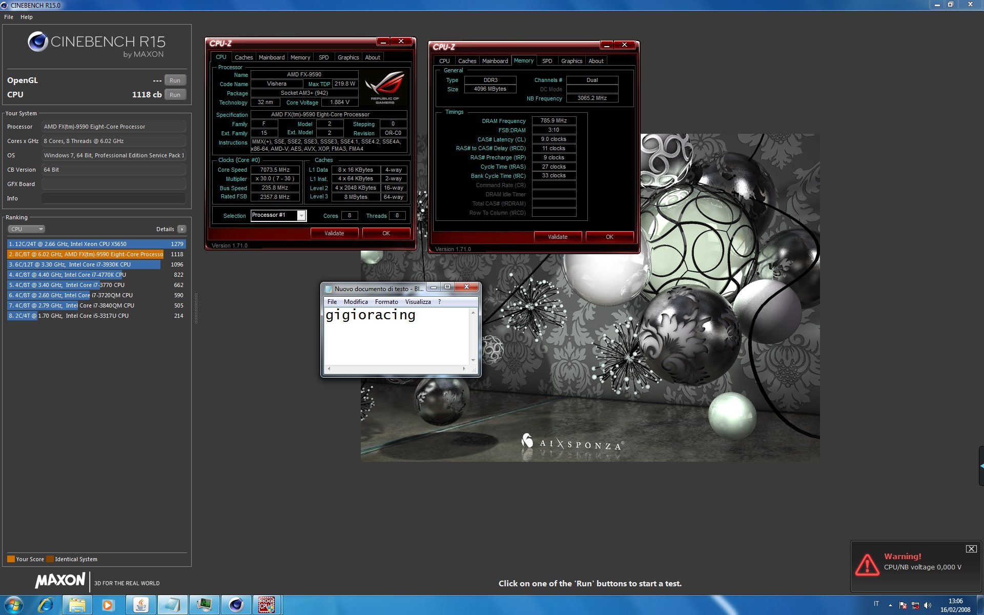
Task: Click Validate in right CPU-Z window
Action: (x=558, y=237)
